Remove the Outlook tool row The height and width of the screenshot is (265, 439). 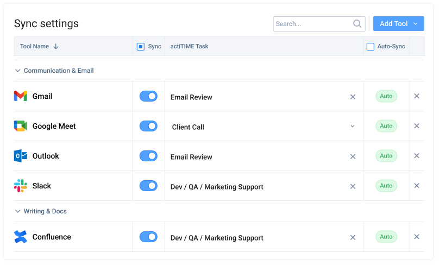point(417,156)
